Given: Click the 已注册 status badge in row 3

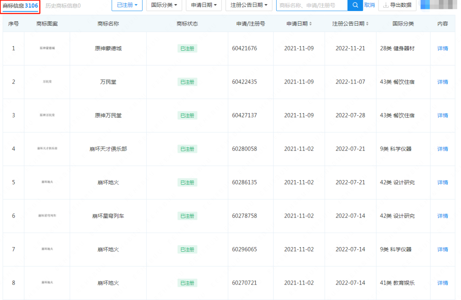Looking at the screenshot, I should [x=187, y=116].
